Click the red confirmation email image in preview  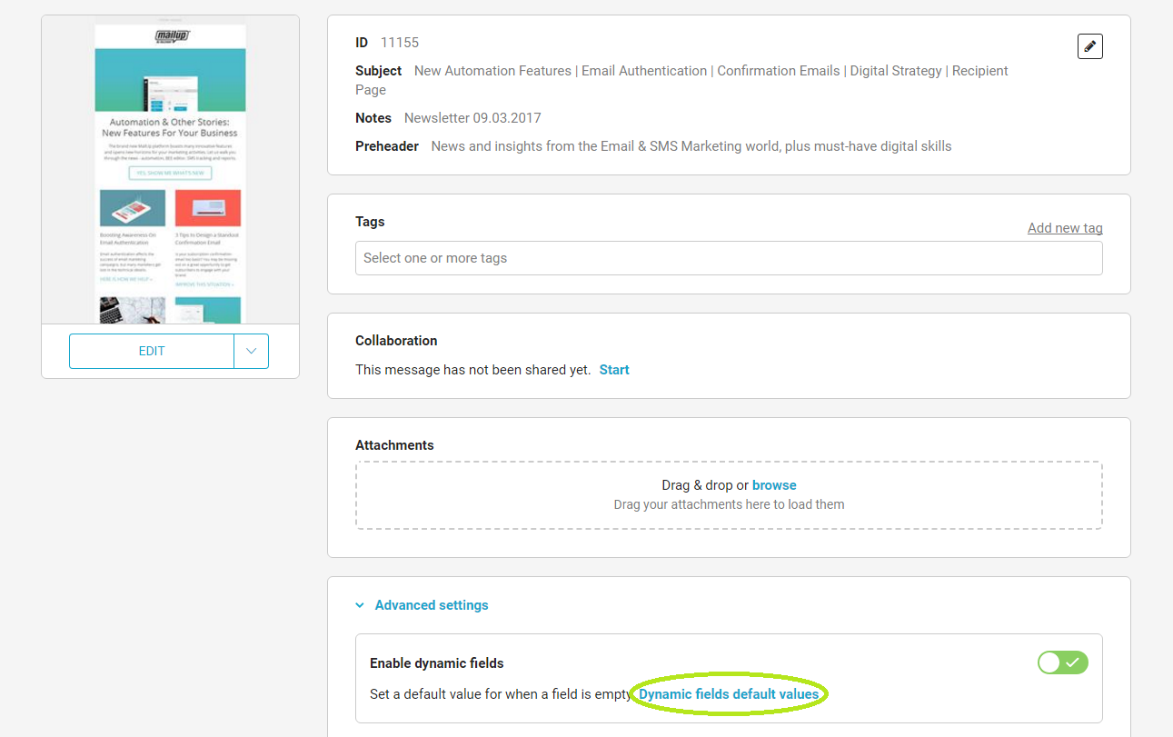click(x=208, y=208)
